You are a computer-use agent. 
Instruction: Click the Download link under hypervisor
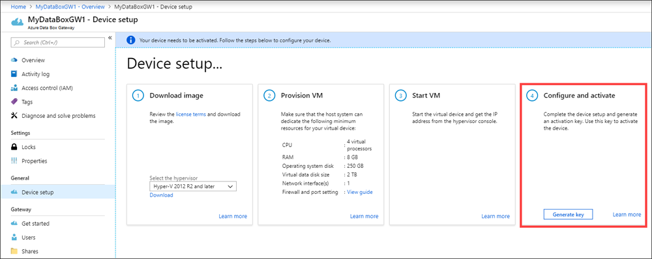coord(161,195)
